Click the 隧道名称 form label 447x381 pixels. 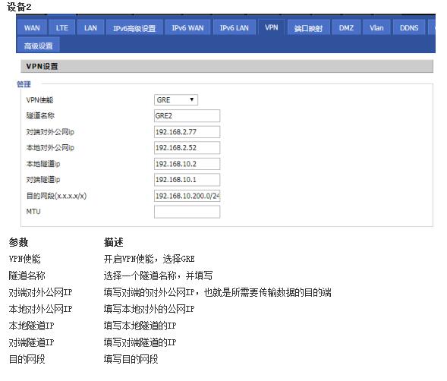pos(40,116)
